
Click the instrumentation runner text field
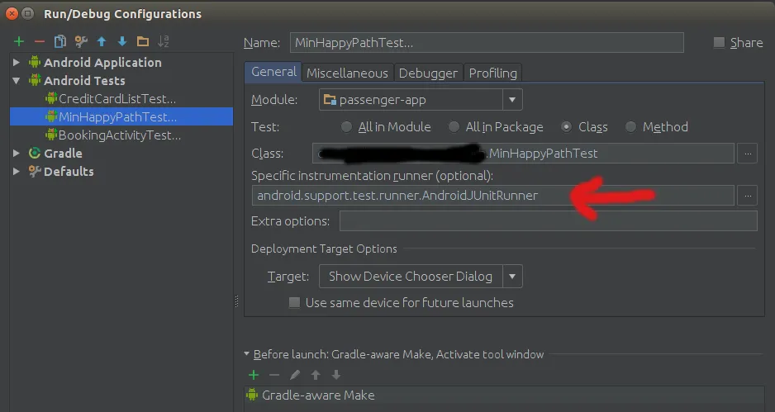493,196
